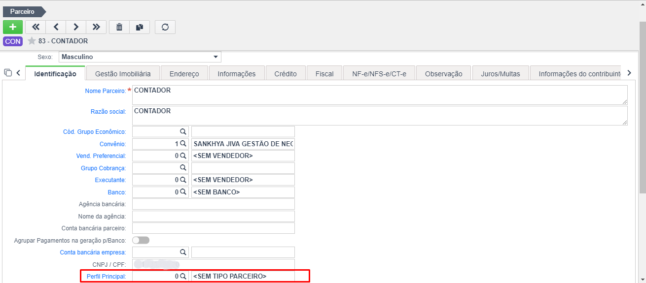
Task: Click the <SEM BANCO> description field
Action: (243, 192)
